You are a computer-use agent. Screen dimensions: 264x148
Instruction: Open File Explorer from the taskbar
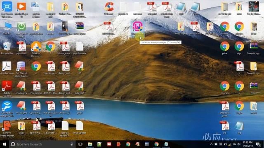tap(90, 144)
